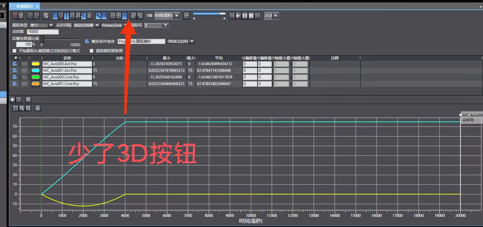The width and height of the screenshot is (483, 227).
Task: Click the clock icon beside X轴 dropdown
Action: point(186,15)
